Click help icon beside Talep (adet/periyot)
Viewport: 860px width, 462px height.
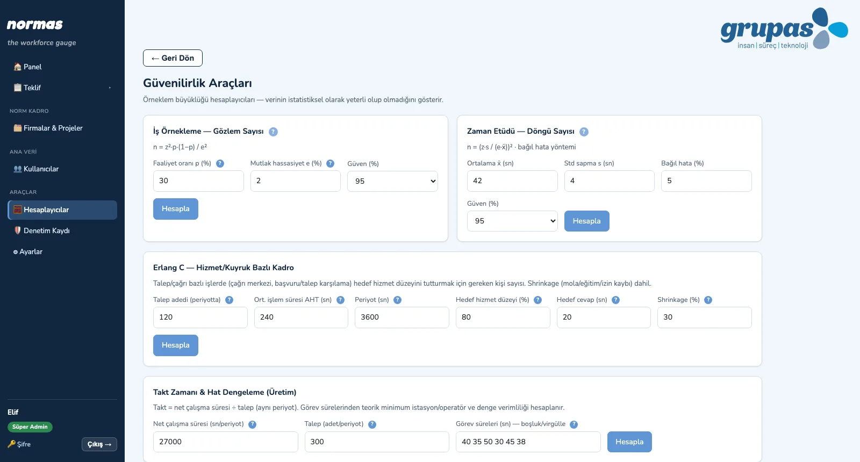(372, 424)
